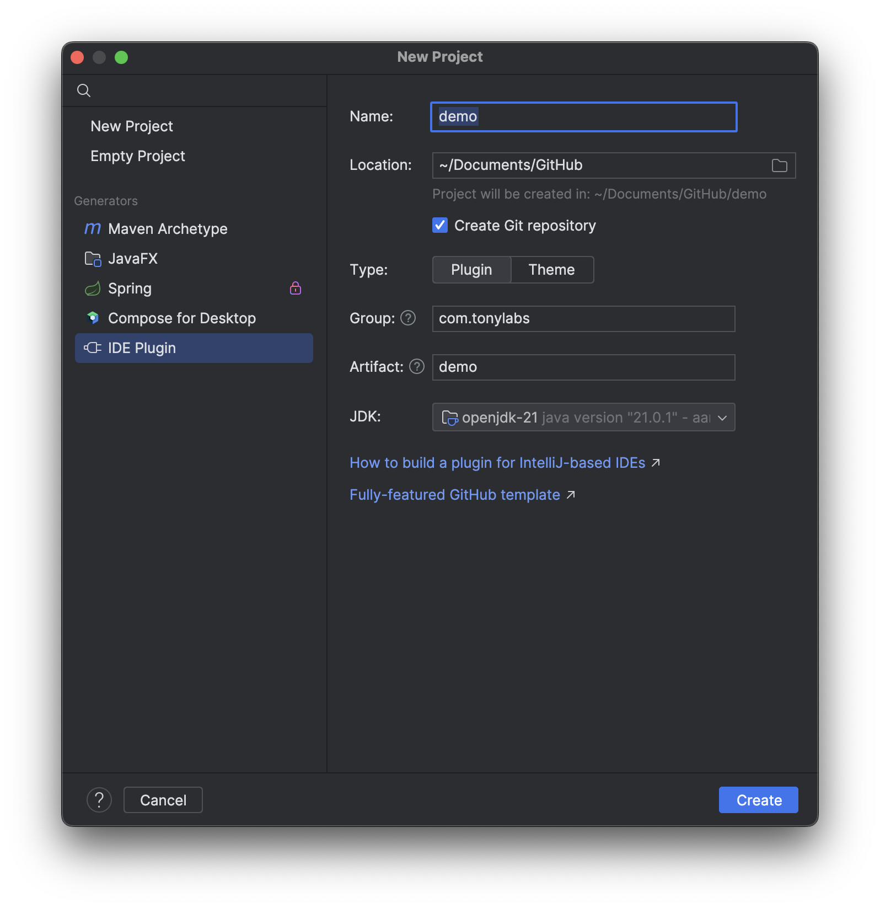Click the Cancel button
The image size is (880, 908).
point(163,800)
